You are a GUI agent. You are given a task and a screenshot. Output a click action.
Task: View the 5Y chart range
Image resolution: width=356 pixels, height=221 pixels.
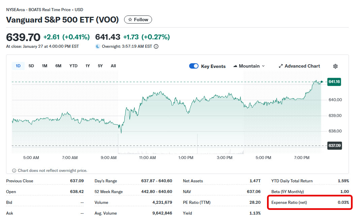pyautogui.click(x=100, y=66)
